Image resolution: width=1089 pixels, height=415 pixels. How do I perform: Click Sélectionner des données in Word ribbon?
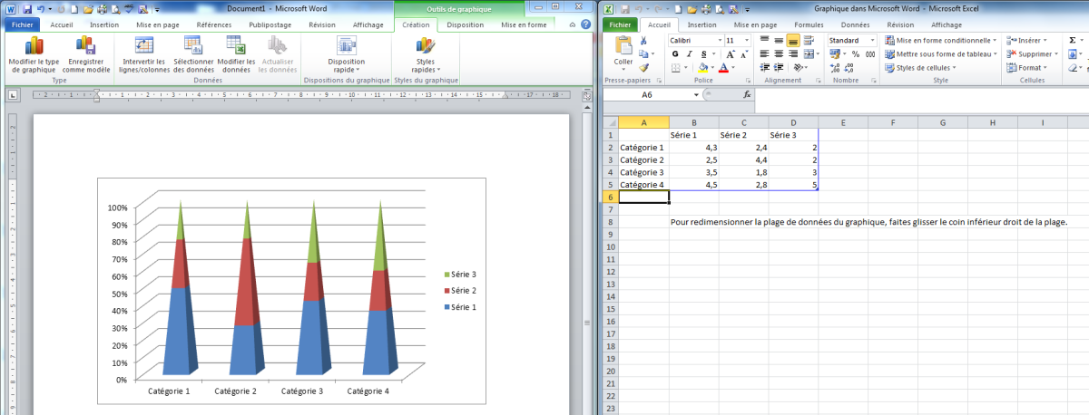[x=193, y=55]
